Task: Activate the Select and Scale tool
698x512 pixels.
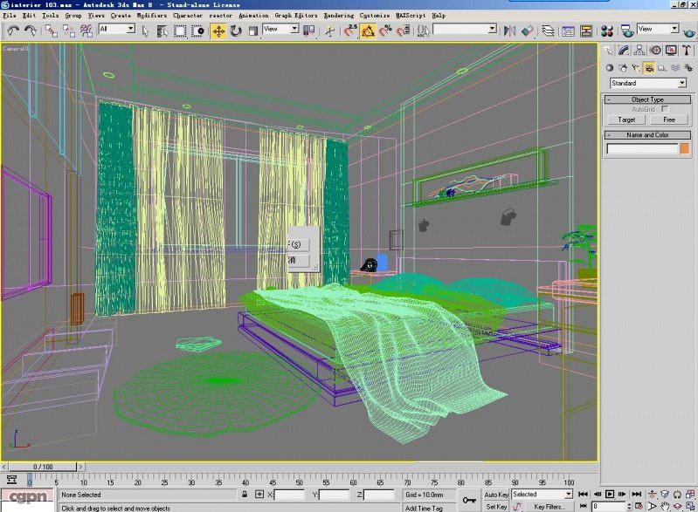Action: (252, 31)
